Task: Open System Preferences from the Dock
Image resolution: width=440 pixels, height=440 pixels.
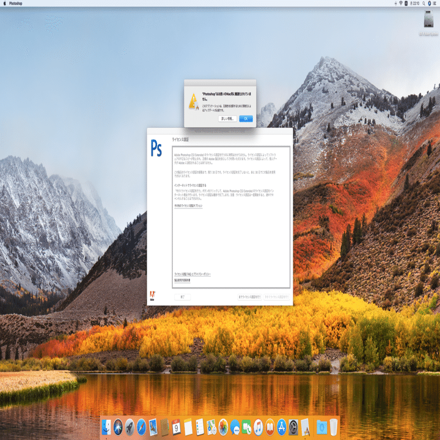Action: (293, 427)
